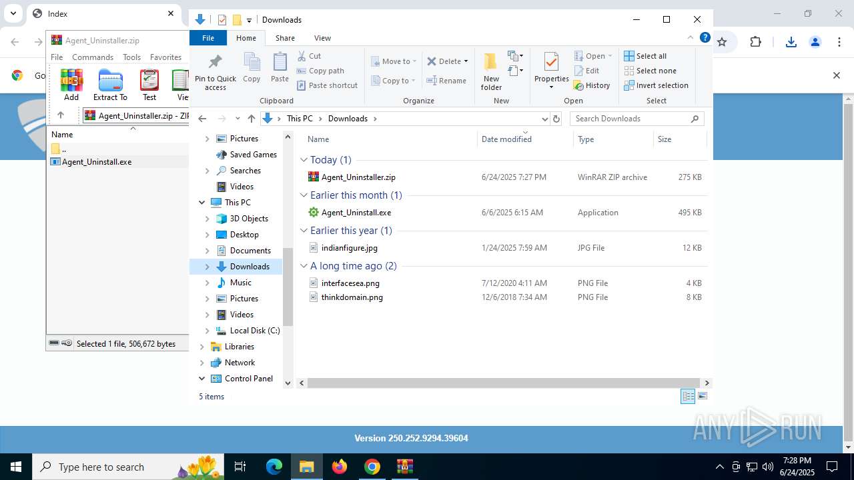This screenshot has width=854, height=480.
Task: Click the Edit command in Open group
Action: 586,71
